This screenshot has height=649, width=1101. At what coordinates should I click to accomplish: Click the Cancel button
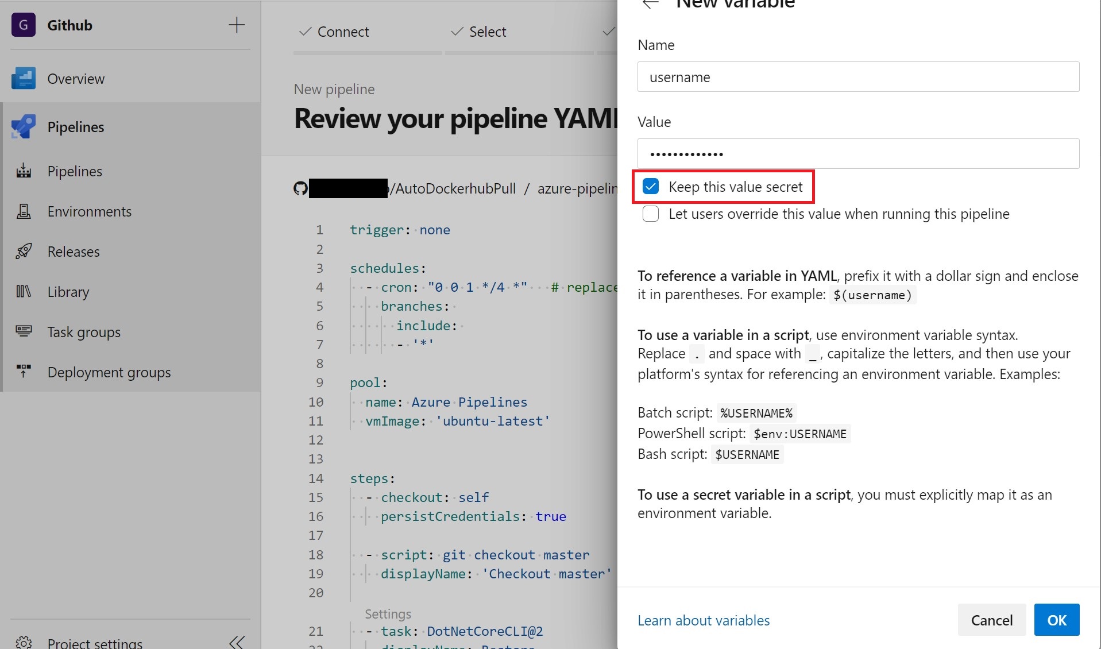coord(991,620)
